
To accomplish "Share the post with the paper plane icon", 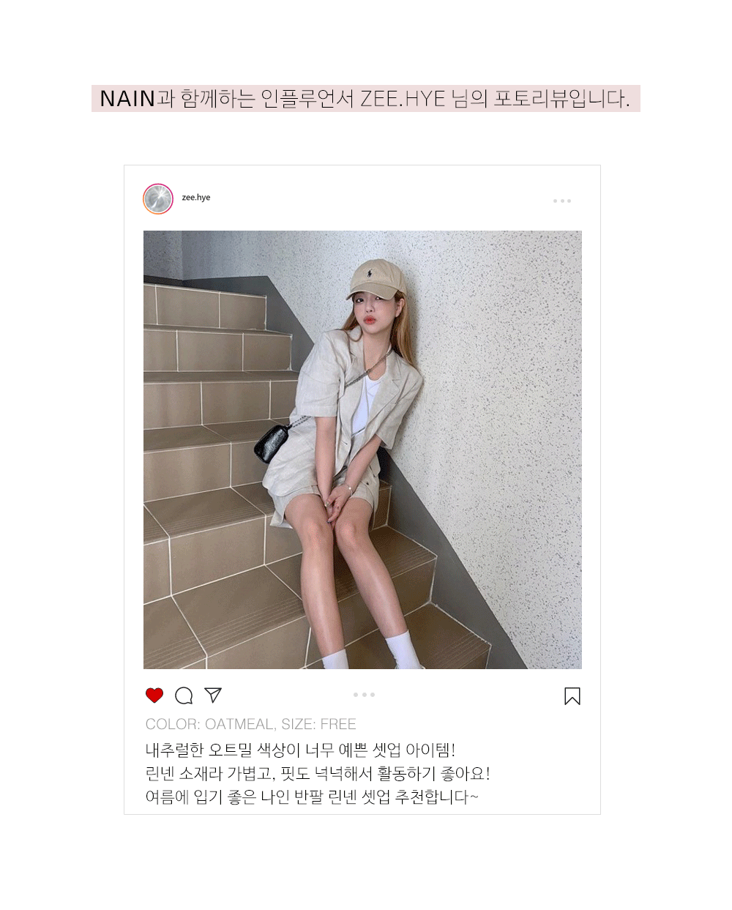I will 213,695.
